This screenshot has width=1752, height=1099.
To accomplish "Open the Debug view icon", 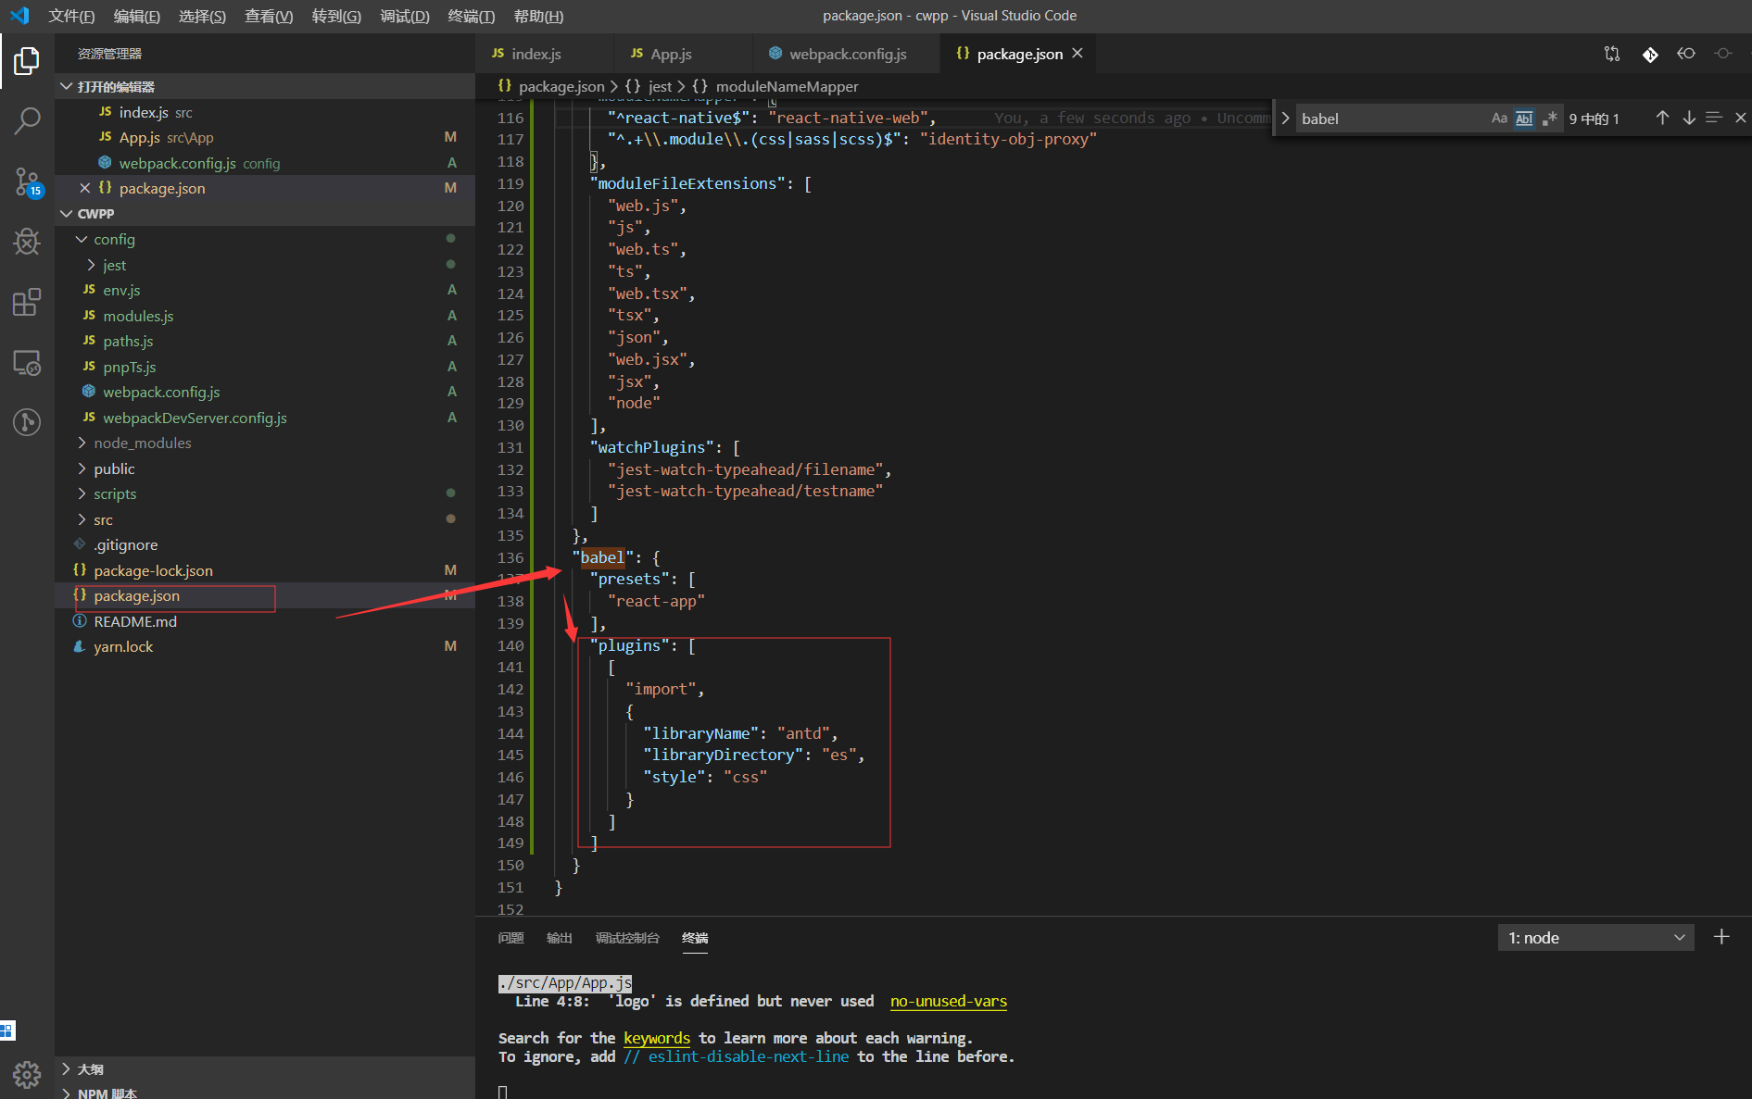I will (27, 242).
